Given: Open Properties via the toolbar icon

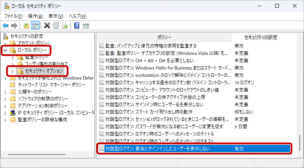Looking at the screenshot, I should (56, 25).
